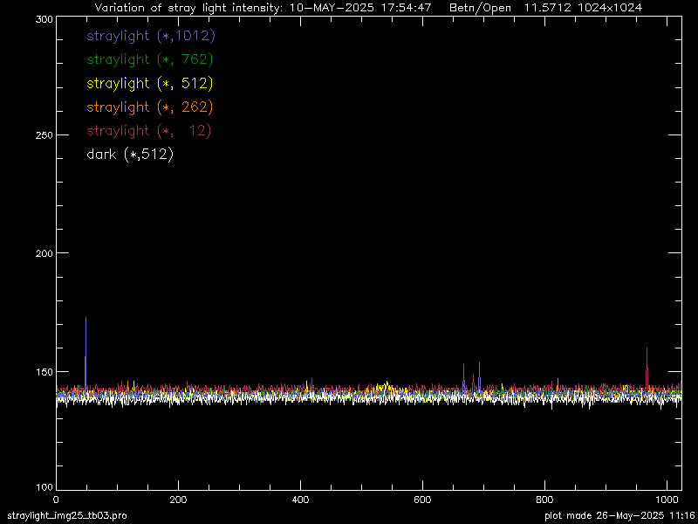Click the y-axis label 250
Viewport: 698px width, 524px height.
click(44, 135)
